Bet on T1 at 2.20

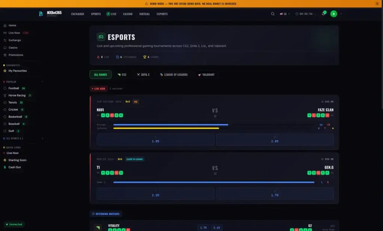[155, 193]
